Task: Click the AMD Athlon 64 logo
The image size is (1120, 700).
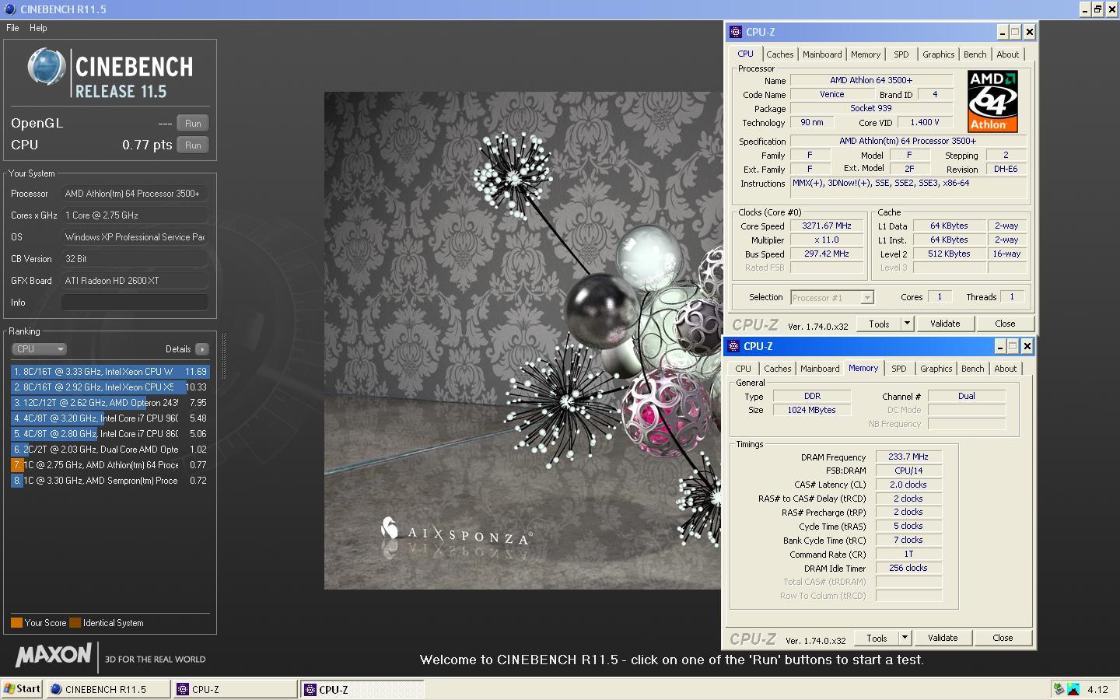Action: [992, 102]
